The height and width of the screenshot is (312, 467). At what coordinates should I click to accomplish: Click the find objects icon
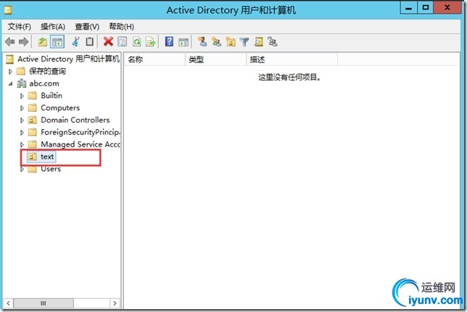[x=258, y=41]
